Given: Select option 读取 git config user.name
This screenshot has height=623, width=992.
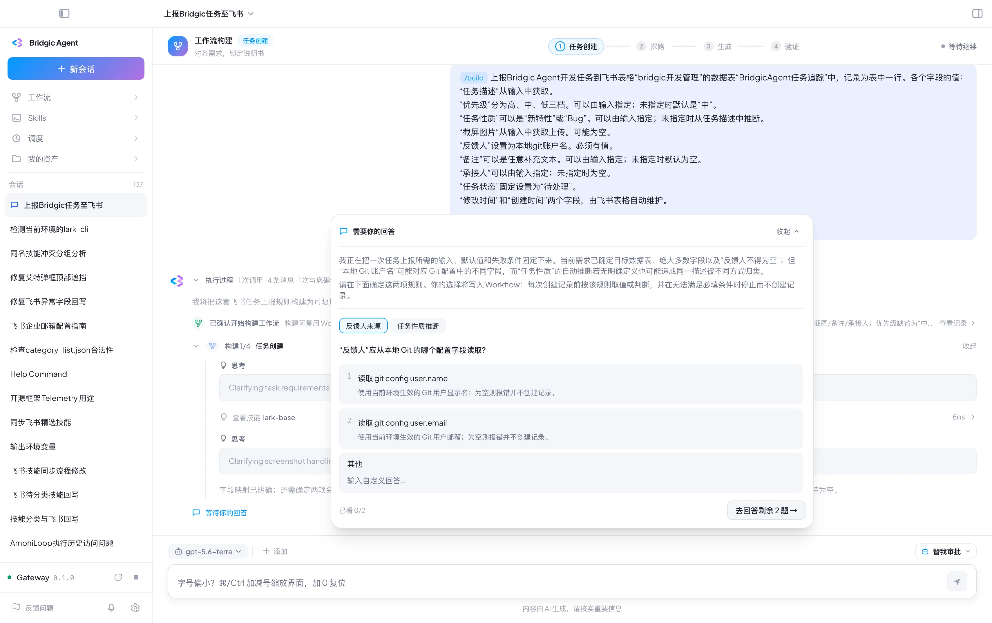Looking at the screenshot, I should [571, 384].
